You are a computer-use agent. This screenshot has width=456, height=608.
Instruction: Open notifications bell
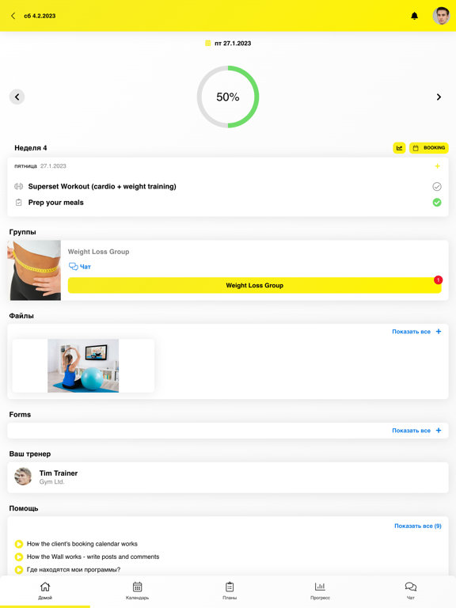(x=414, y=16)
